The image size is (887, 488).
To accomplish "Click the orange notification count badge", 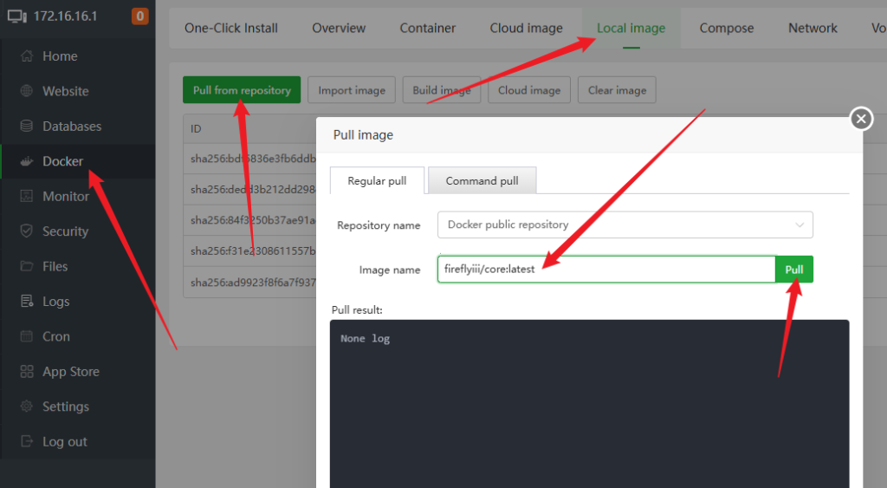I will [x=139, y=16].
